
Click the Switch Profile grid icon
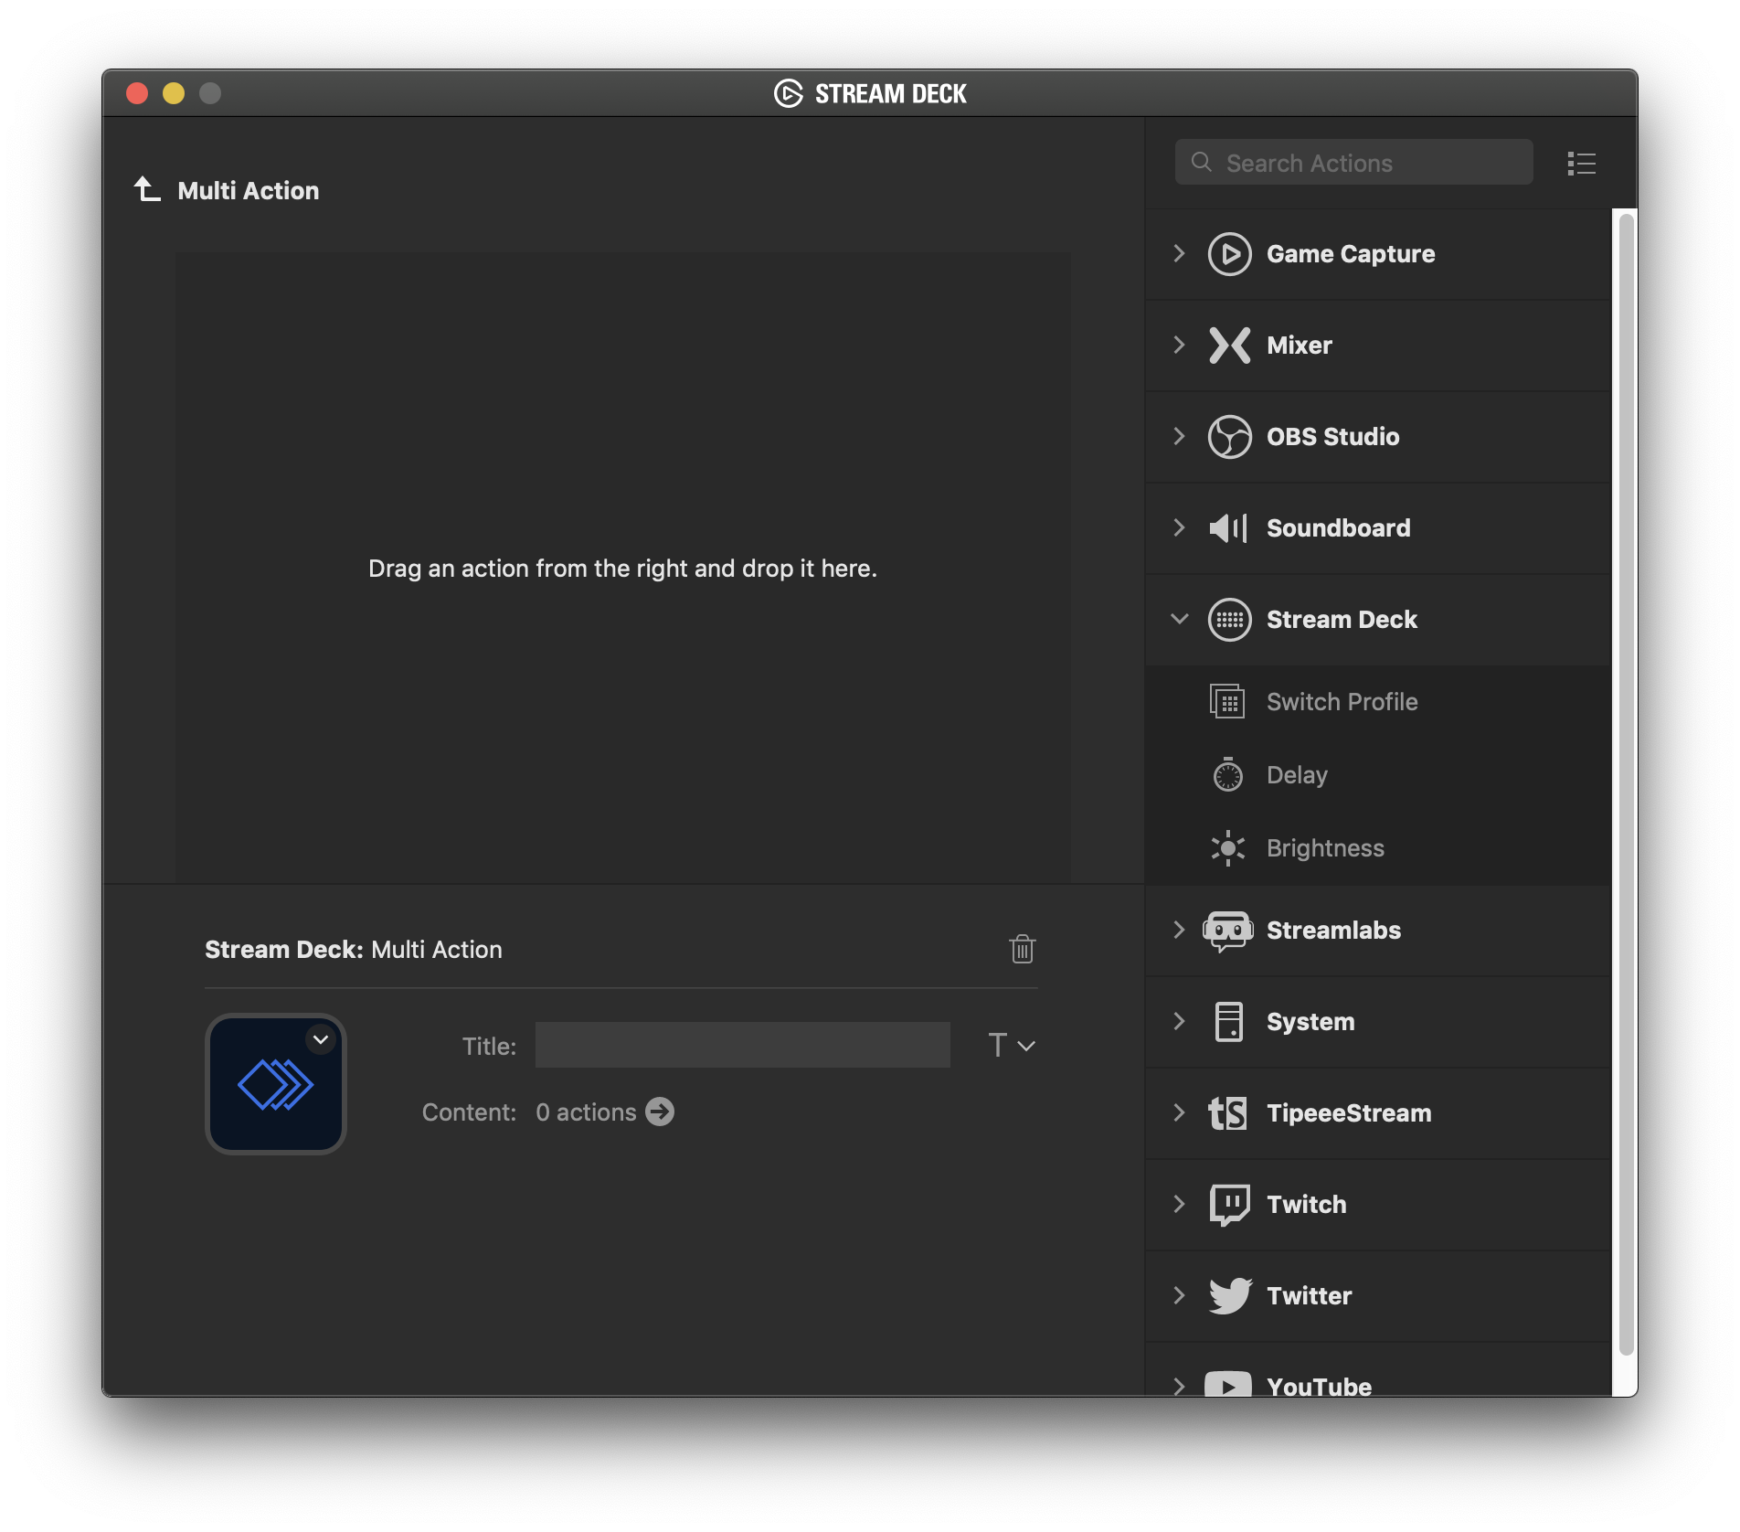click(x=1227, y=702)
